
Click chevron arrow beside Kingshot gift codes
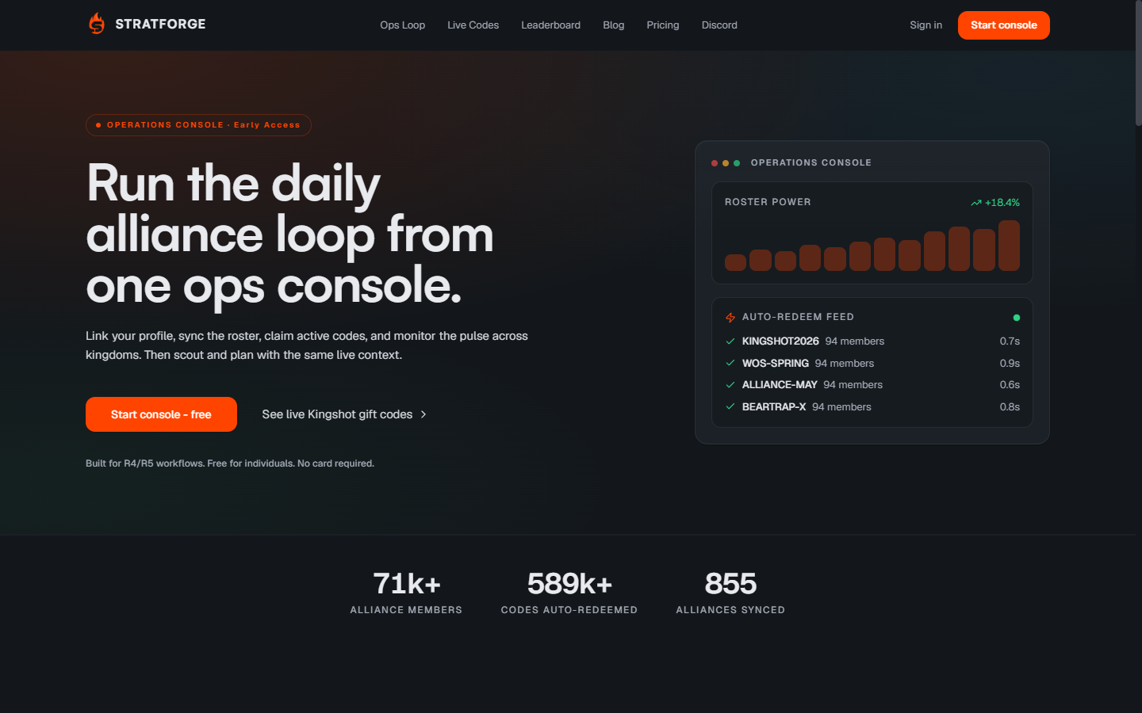pos(423,414)
